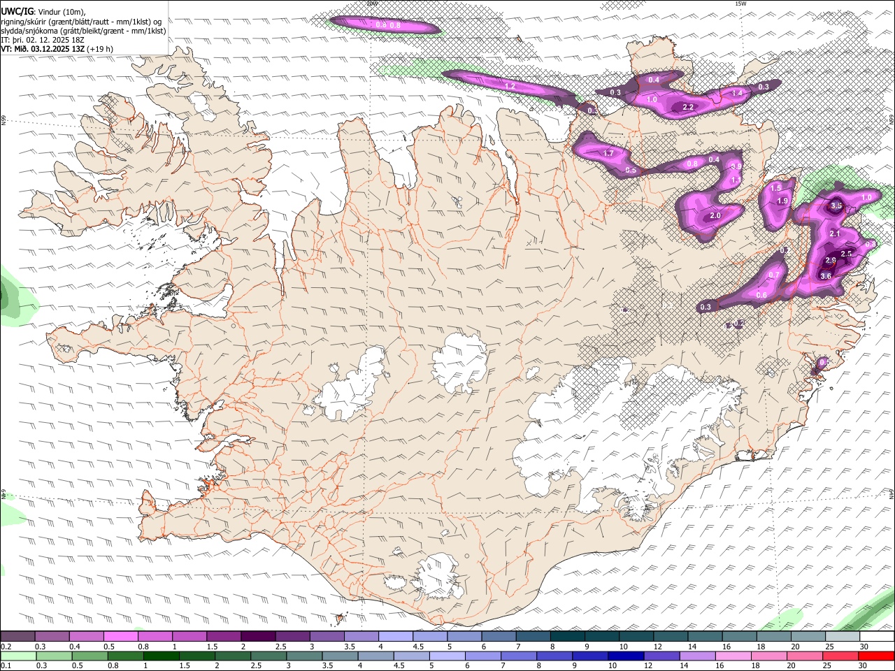Select the 'IT: þri. 02. 12. 2025 18Z' line

tap(43, 40)
